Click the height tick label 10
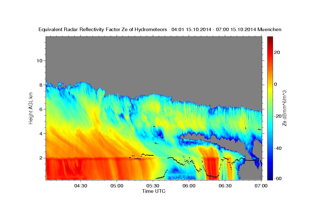324x216 pixels. coord(39,60)
